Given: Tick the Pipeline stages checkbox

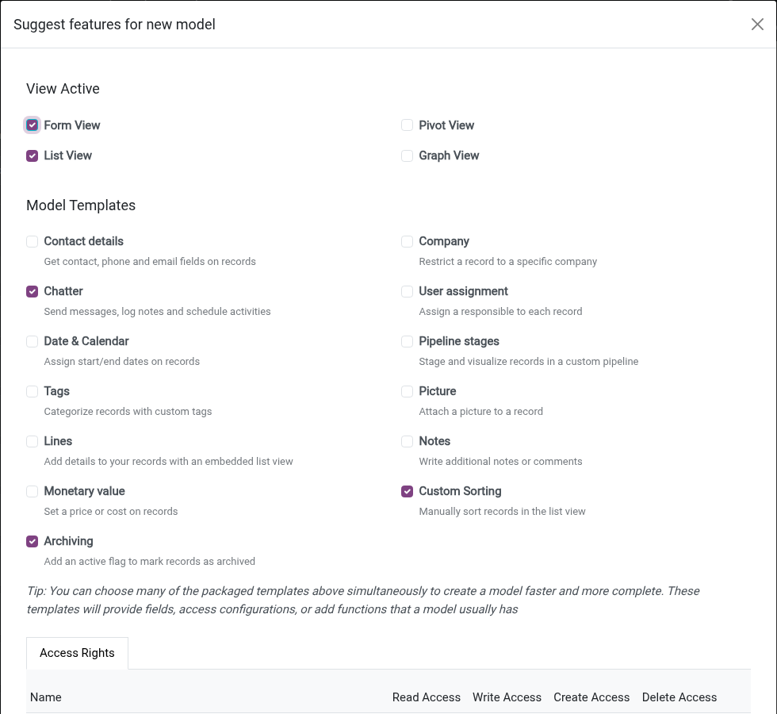Looking at the screenshot, I should click(407, 342).
